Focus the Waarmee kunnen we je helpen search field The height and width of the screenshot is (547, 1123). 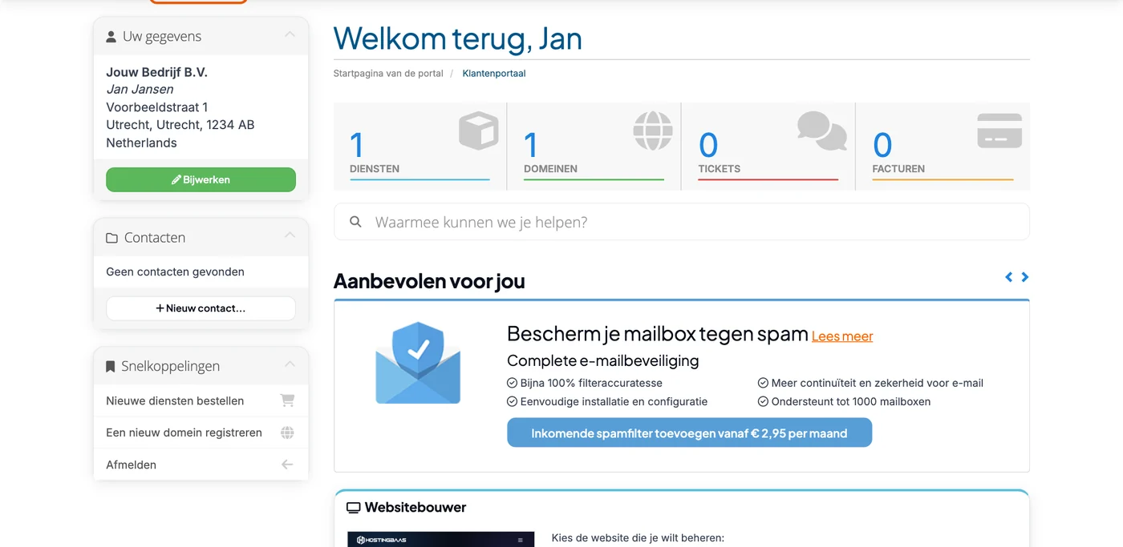click(682, 222)
